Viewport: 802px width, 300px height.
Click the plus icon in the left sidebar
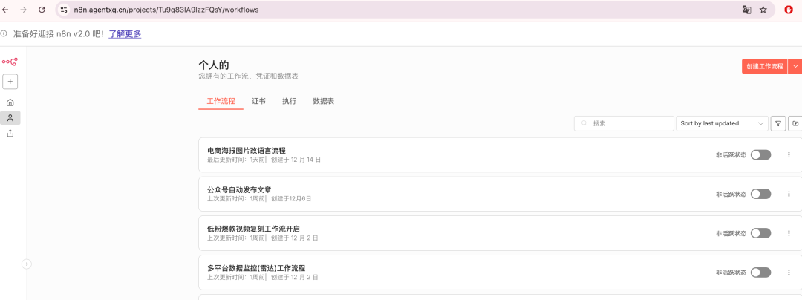pos(10,82)
